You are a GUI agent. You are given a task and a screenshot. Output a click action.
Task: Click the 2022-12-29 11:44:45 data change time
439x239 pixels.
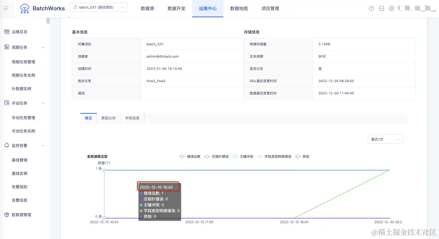pos(336,93)
